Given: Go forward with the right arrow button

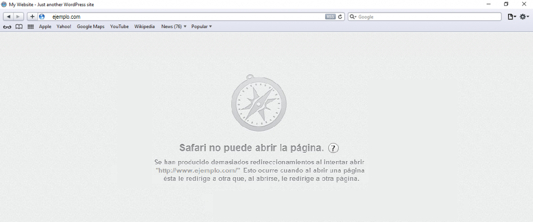Looking at the screenshot, I should click(18, 17).
